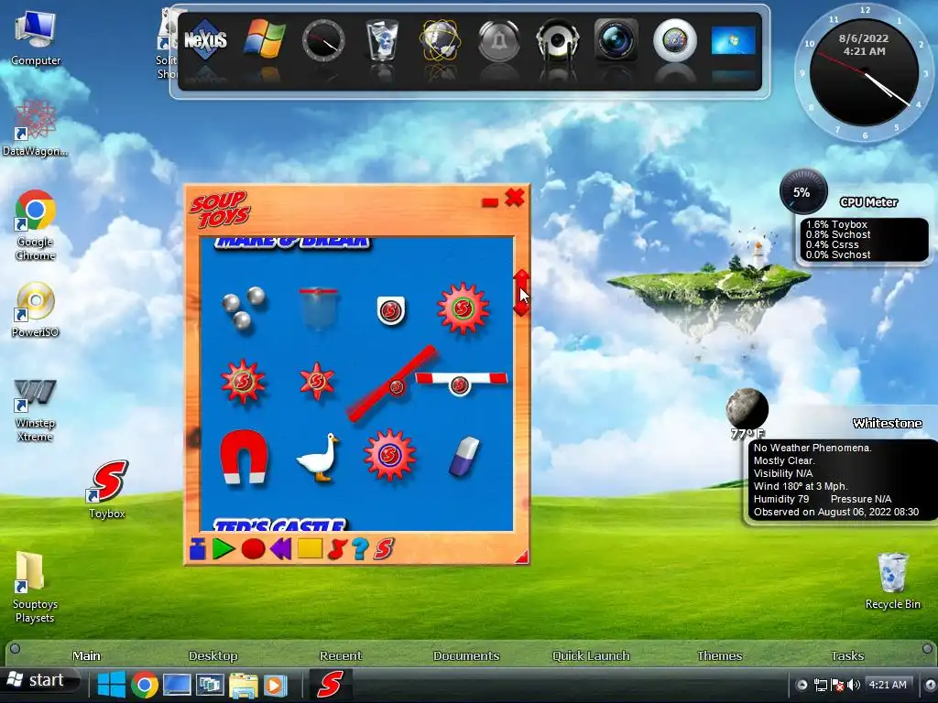This screenshot has height=703, width=938.
Task: Open the recycle bin dock icon
Action: [x=382, y=40]
